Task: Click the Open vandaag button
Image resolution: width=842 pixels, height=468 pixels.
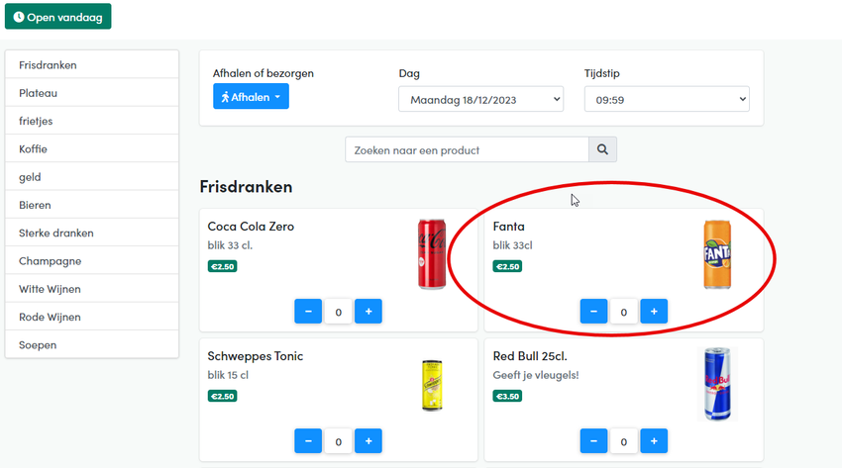Action: pos(58,17)
